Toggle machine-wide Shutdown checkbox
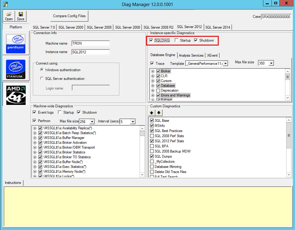Screen dimensions: 295x230 pos(79,112)
